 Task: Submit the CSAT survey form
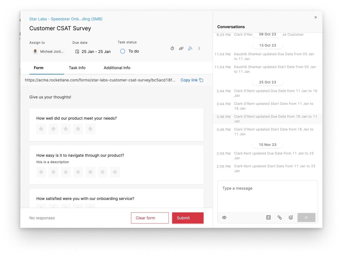pos(188,218)
